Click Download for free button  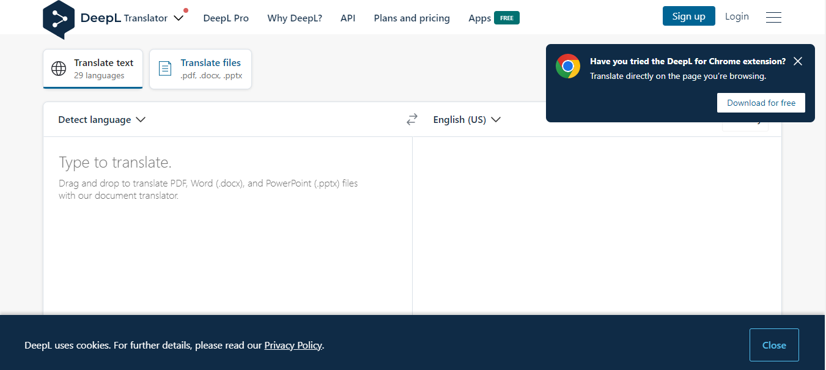(x=761, y=103)
